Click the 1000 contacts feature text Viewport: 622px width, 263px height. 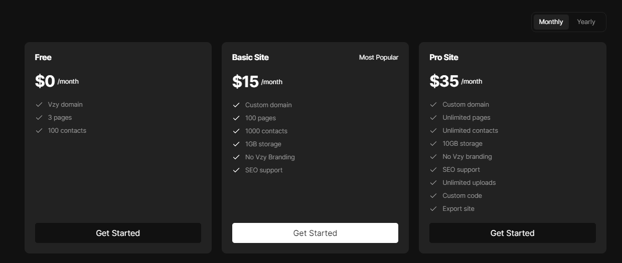click(x=266, y=131)
